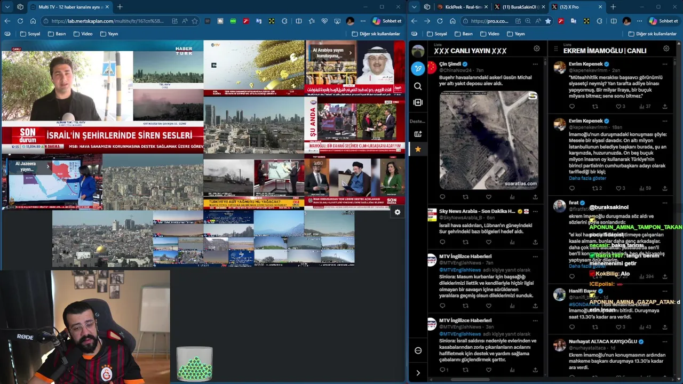Open more options on first Evrim Kepenek post
This screenshot has width=683, height=384.
[x=665, y=64]
